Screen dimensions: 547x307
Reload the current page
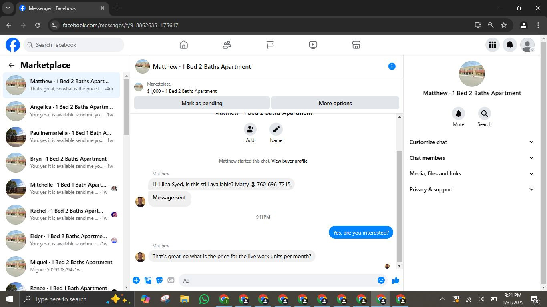click(x=38, y=25)
